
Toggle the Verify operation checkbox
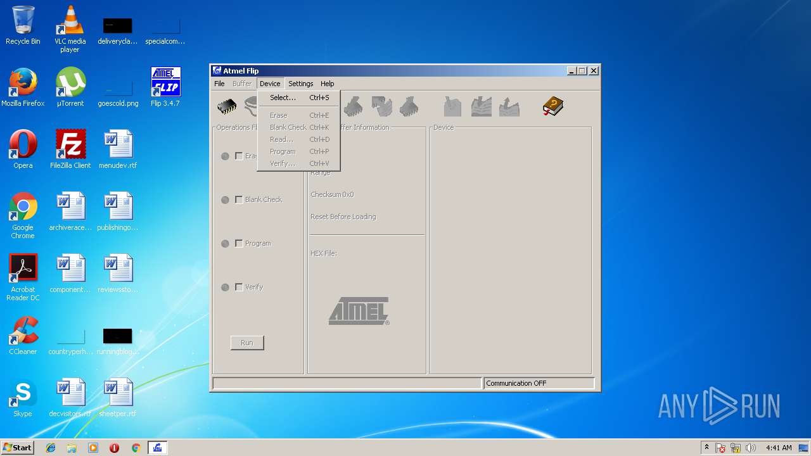239,287
